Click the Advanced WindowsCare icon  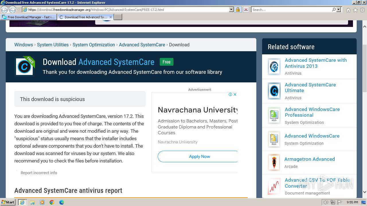click(x=274, y=139)
